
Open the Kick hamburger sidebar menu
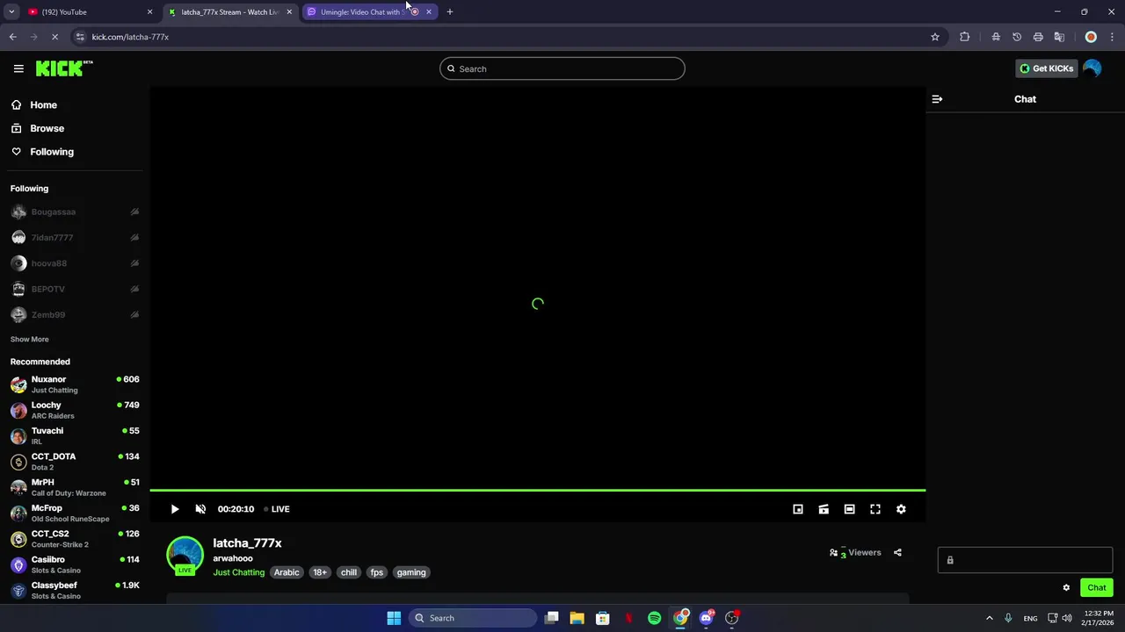pyautogui.click(x=18, y=68)
